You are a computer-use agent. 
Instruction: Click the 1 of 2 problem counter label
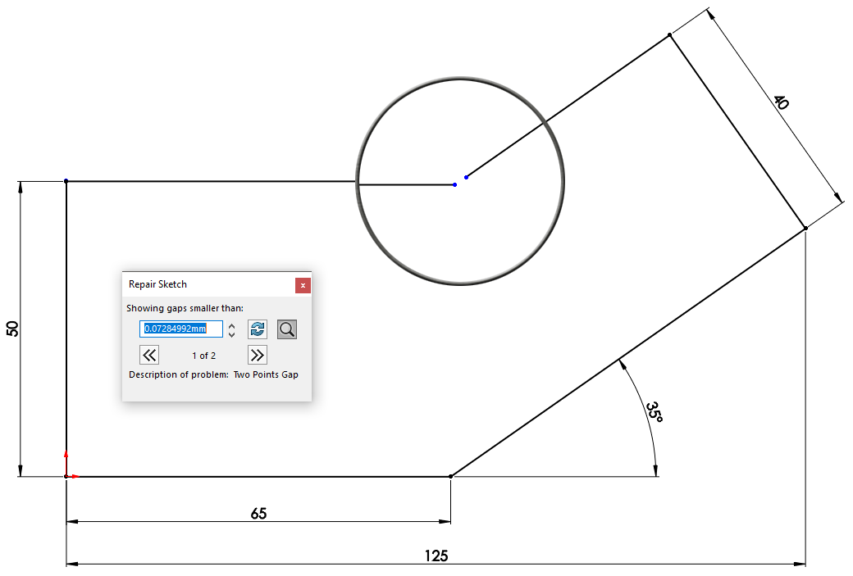coord(203,356)
